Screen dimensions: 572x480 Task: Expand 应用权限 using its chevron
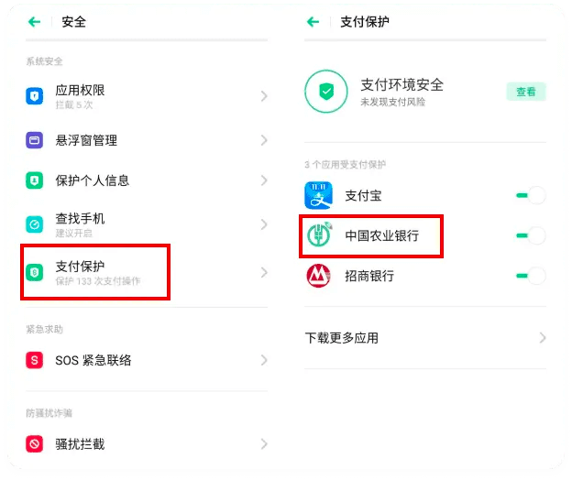(264, 95)
